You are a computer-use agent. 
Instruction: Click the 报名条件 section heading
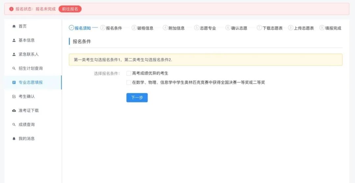pyautogui.click(x=82, y=42)
